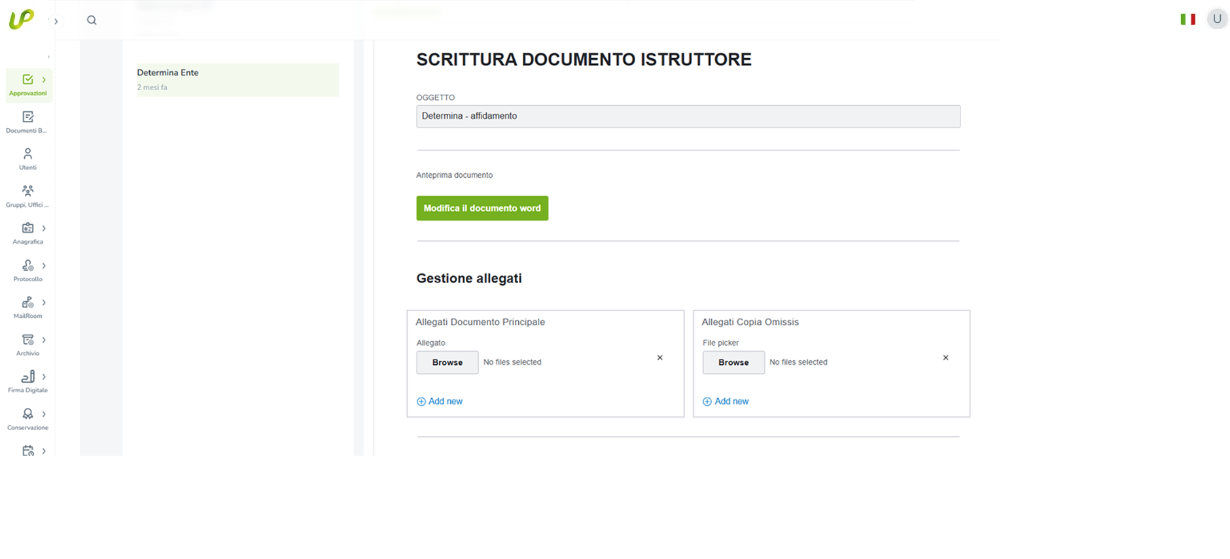Viewport: 1230px width, 559px height.
Task: Open Gruppi, Uffici people icon
Action: point(27,191)
